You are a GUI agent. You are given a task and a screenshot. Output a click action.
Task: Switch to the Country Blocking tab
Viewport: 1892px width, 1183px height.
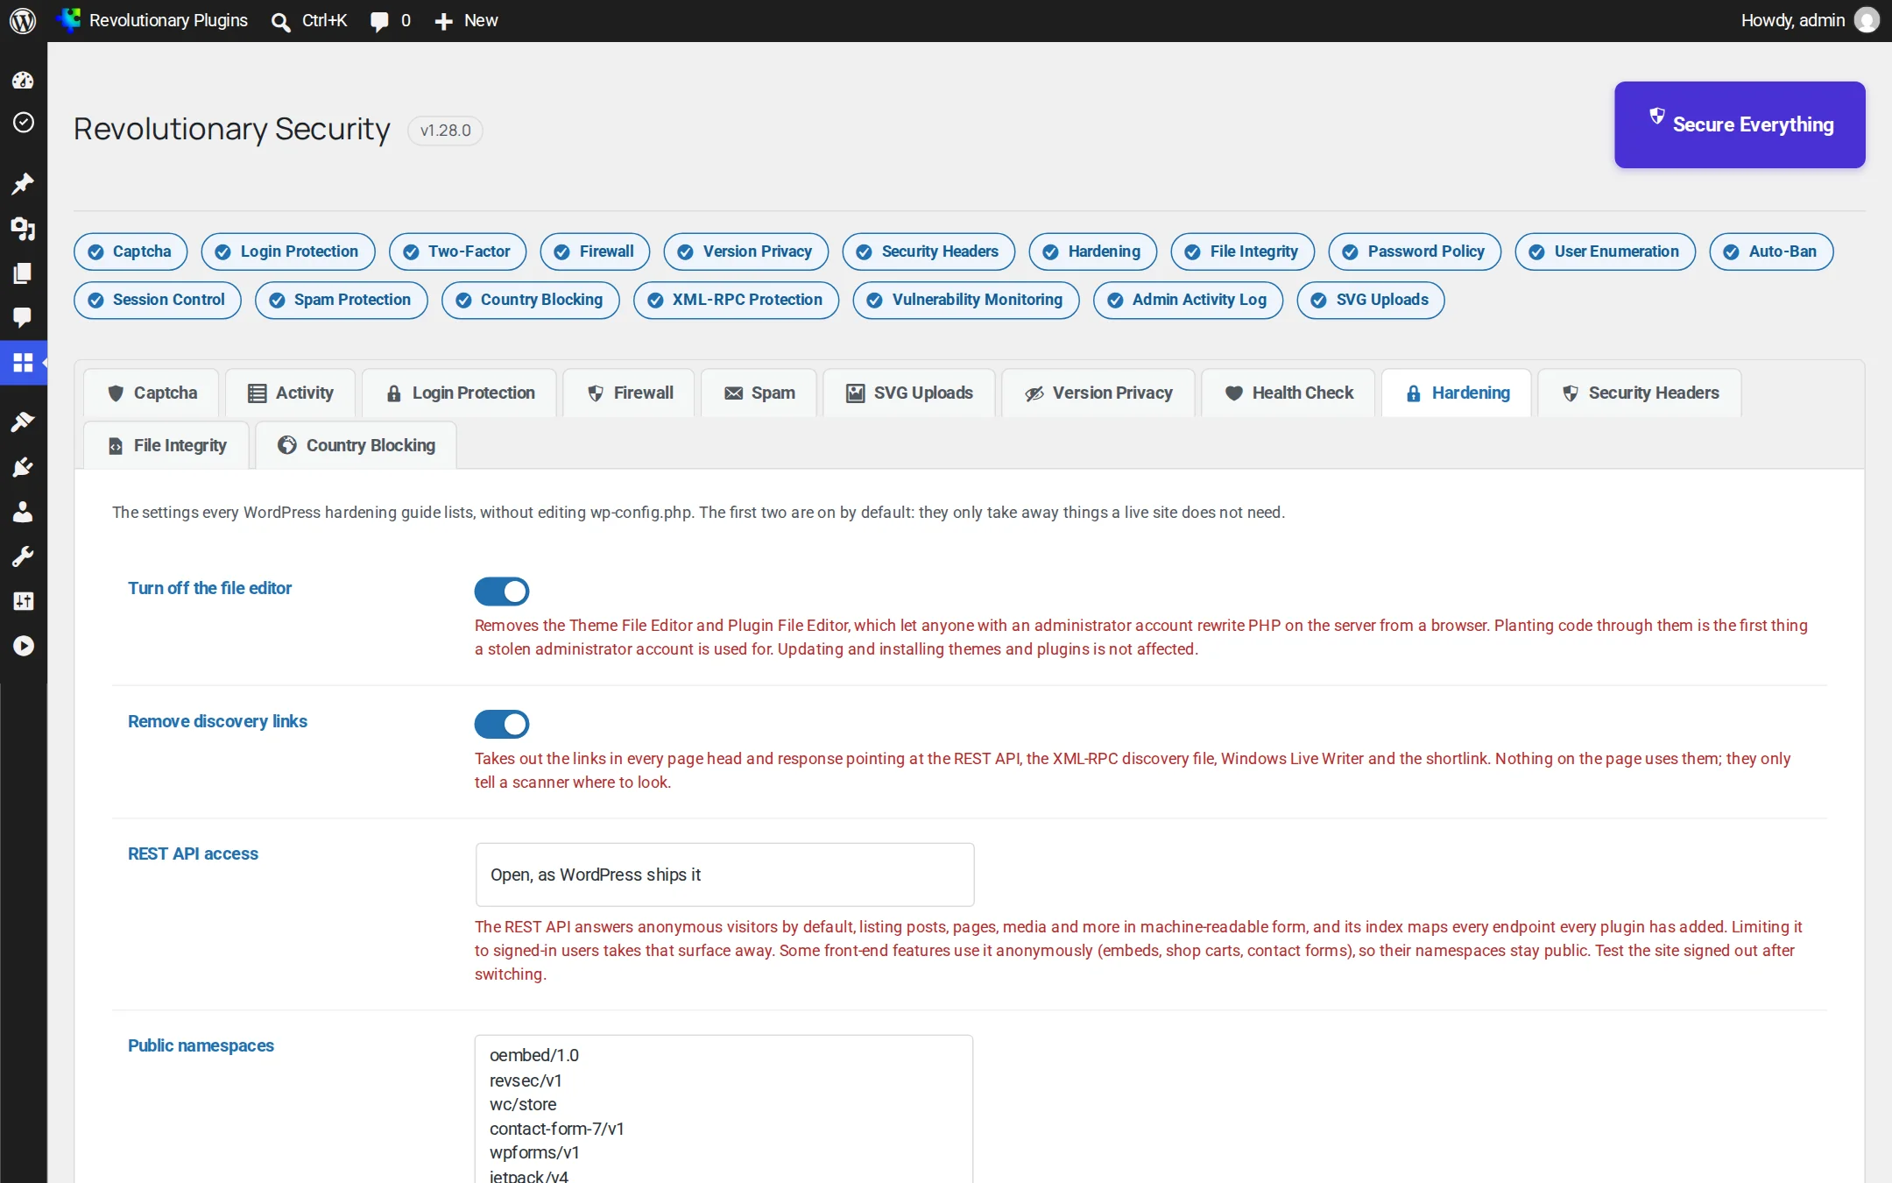(356, 445)
